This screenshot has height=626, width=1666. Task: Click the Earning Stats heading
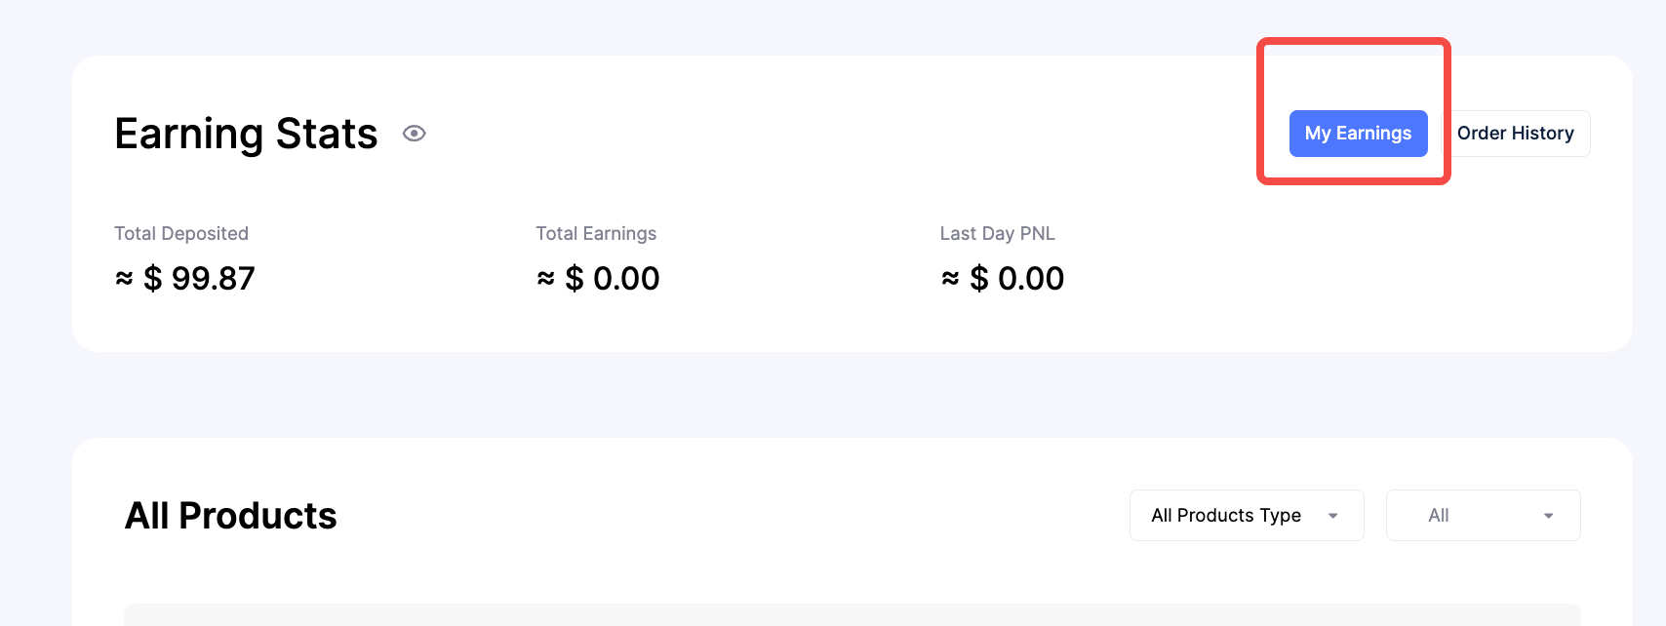(246, 134)
